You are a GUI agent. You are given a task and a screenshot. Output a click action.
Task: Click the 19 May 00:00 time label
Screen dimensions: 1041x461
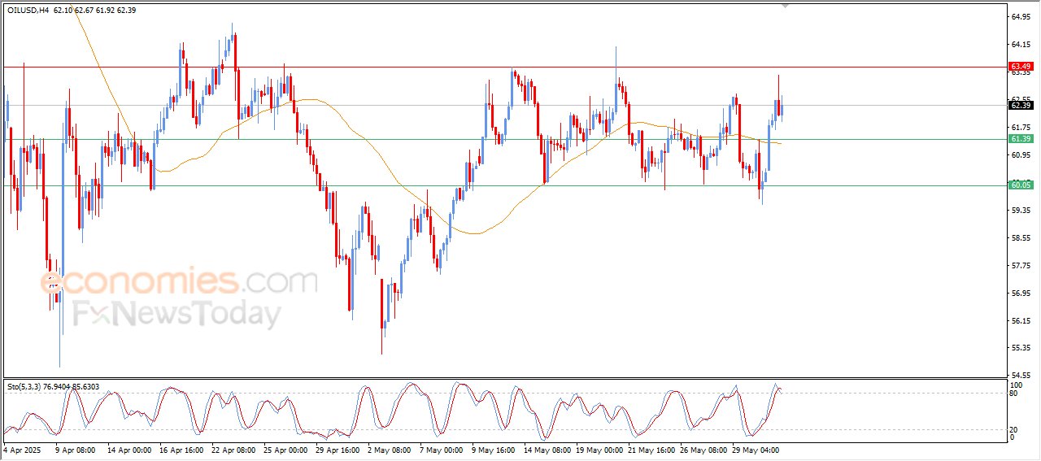pyautogui.click(x=598, y=449)
